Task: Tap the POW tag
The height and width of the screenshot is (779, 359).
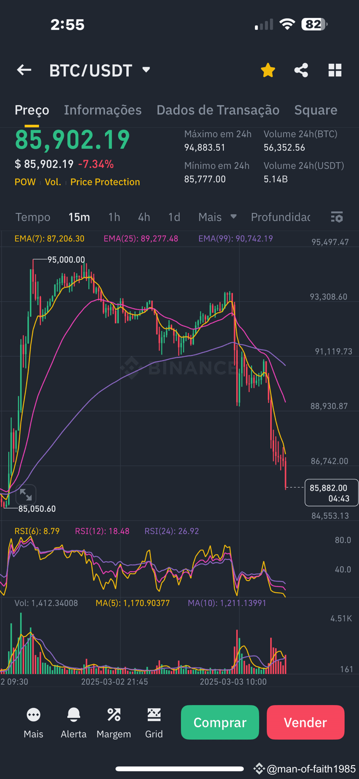Action: click(25, 182)
